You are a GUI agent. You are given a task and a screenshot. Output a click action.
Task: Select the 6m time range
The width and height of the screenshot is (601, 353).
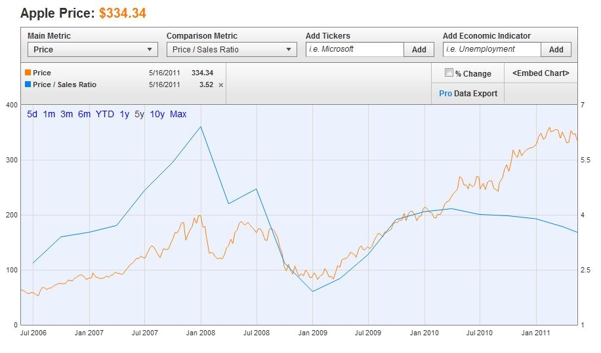(x=85, y=114)
